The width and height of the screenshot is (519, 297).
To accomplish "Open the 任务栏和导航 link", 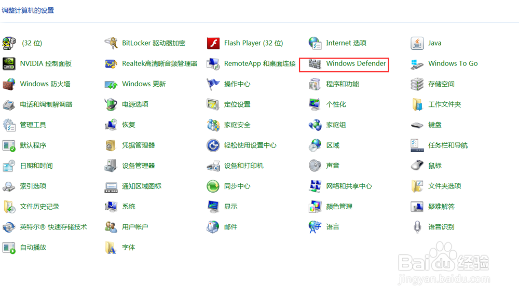I will tap(448, 145).
